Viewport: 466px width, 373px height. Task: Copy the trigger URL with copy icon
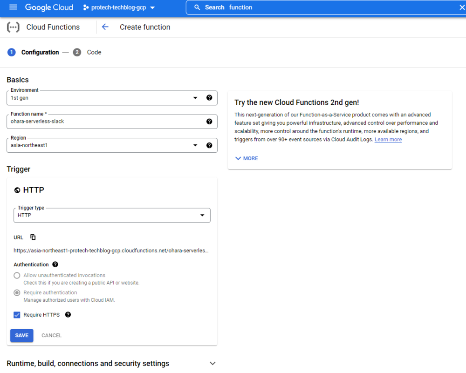pyautogui.click(x=33, y=237)
